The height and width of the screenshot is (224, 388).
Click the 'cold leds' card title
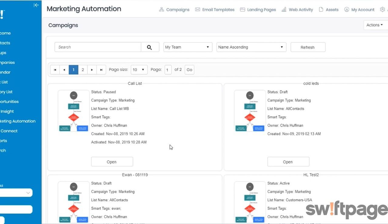(311, 83)
